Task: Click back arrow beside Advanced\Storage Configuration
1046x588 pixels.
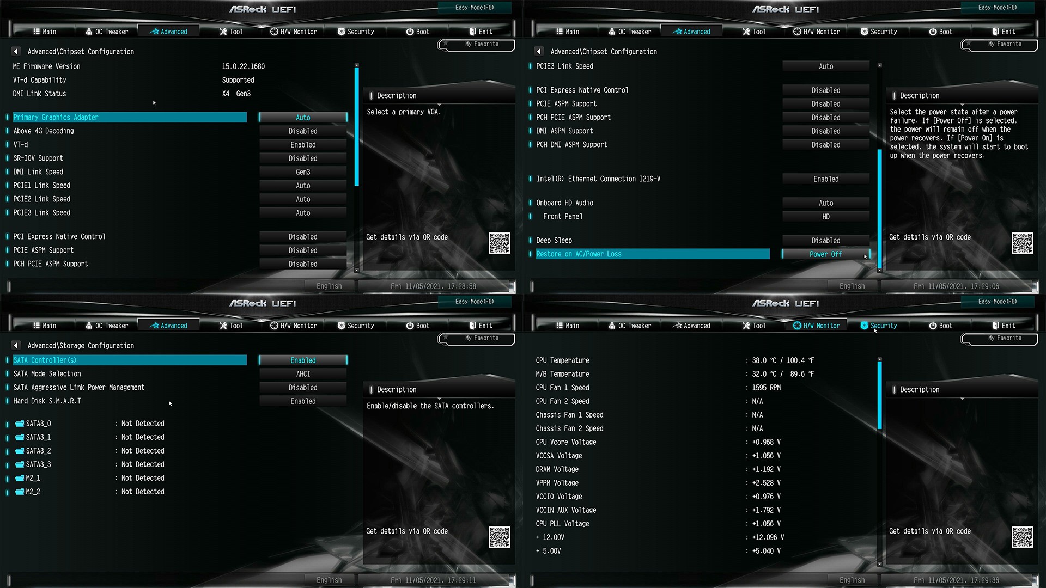Action: pyautogui.click(x=16, y=345)
